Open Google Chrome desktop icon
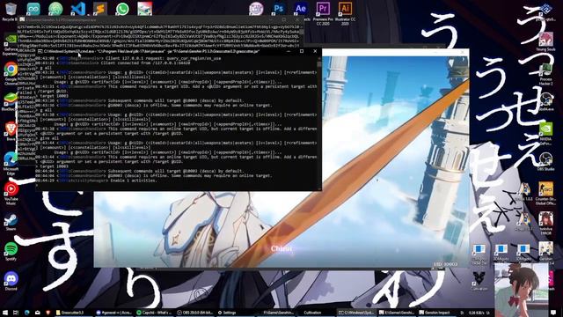Viewport: 563px width, 317px height. (x=11, y=74)
